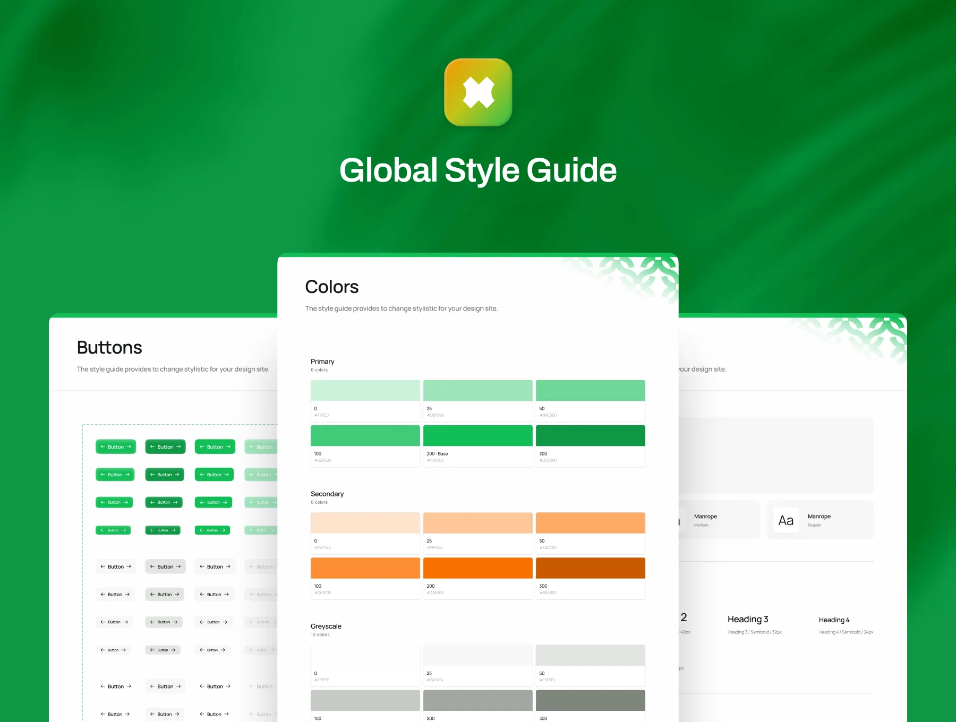The image size is (956, 722).
Task: Click the Heading 3 sample text
Action: point(748,619)
